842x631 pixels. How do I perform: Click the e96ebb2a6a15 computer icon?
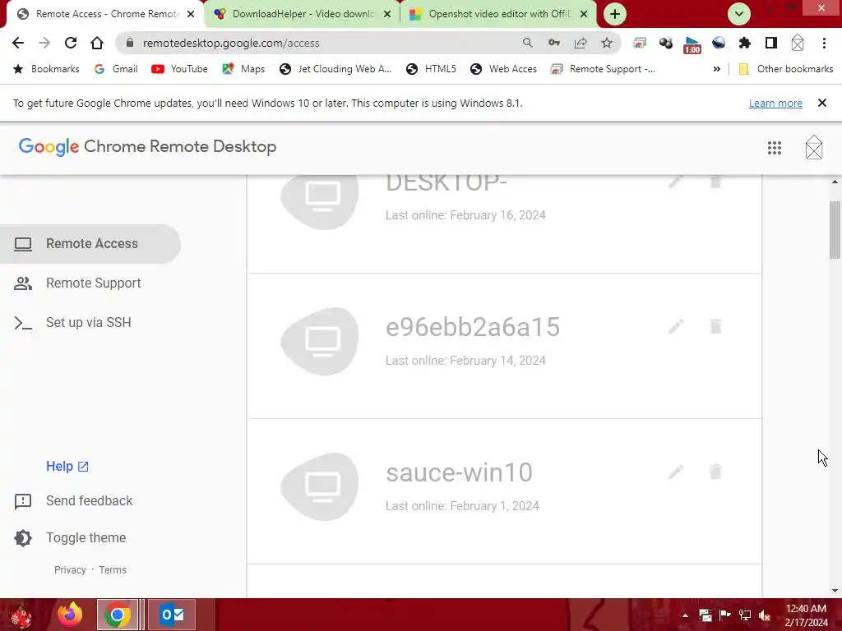321,341
